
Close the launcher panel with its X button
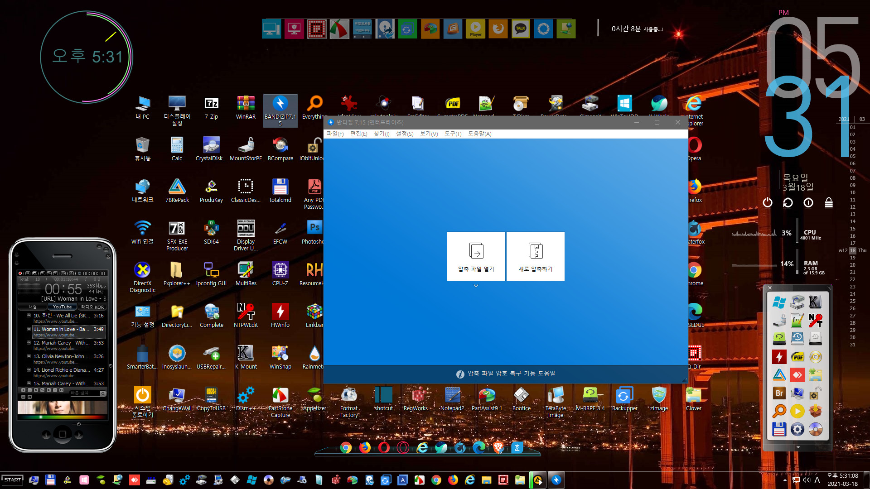[770, 288]
